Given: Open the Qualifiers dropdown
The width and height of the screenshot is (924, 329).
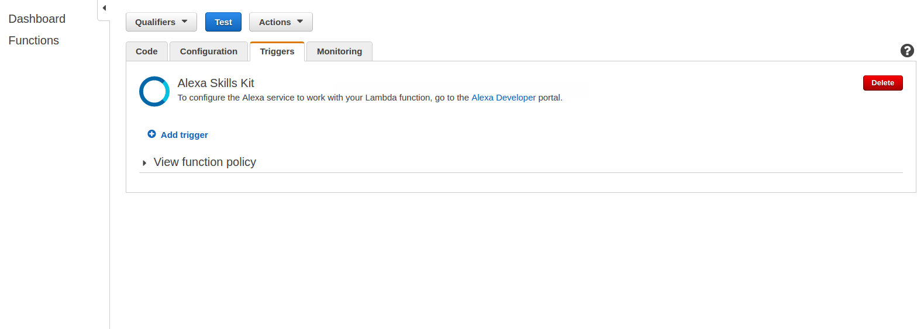Looking at the screenshot, I should pos(161,22).
